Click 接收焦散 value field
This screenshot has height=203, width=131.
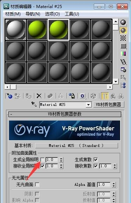click(105, 166)
